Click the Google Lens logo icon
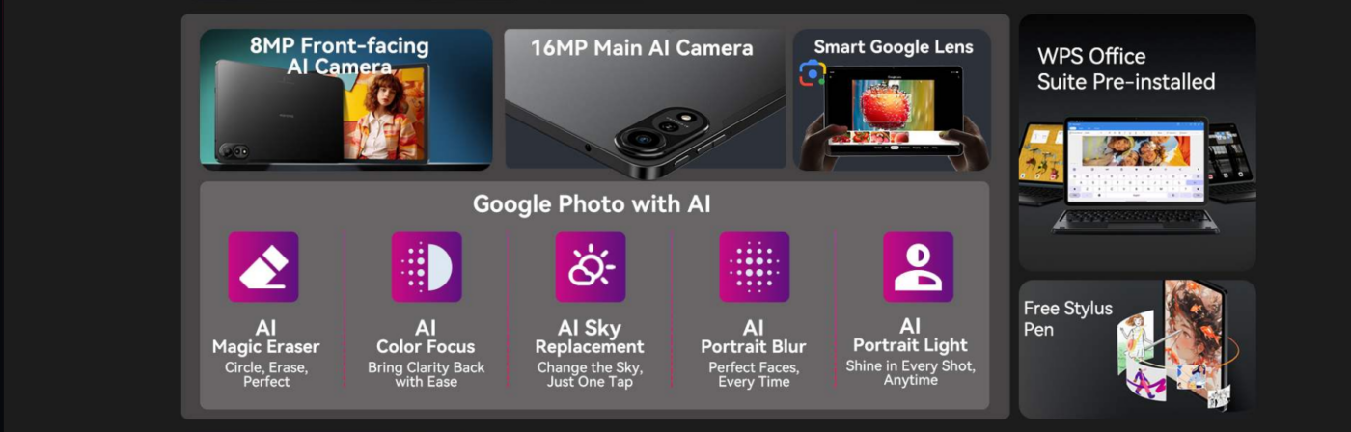This screenshot has height=432, width=1351. (813, 72)
